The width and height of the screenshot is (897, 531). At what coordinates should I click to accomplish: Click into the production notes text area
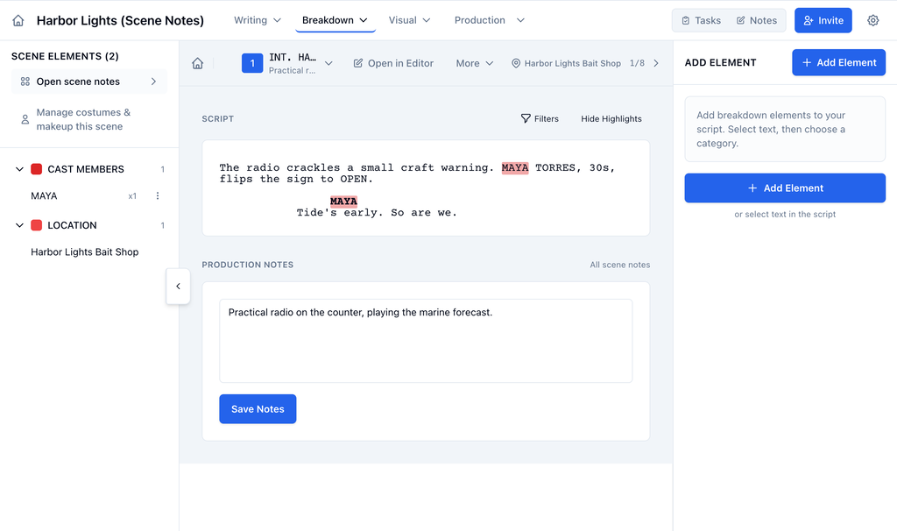(x=426, y=341)
